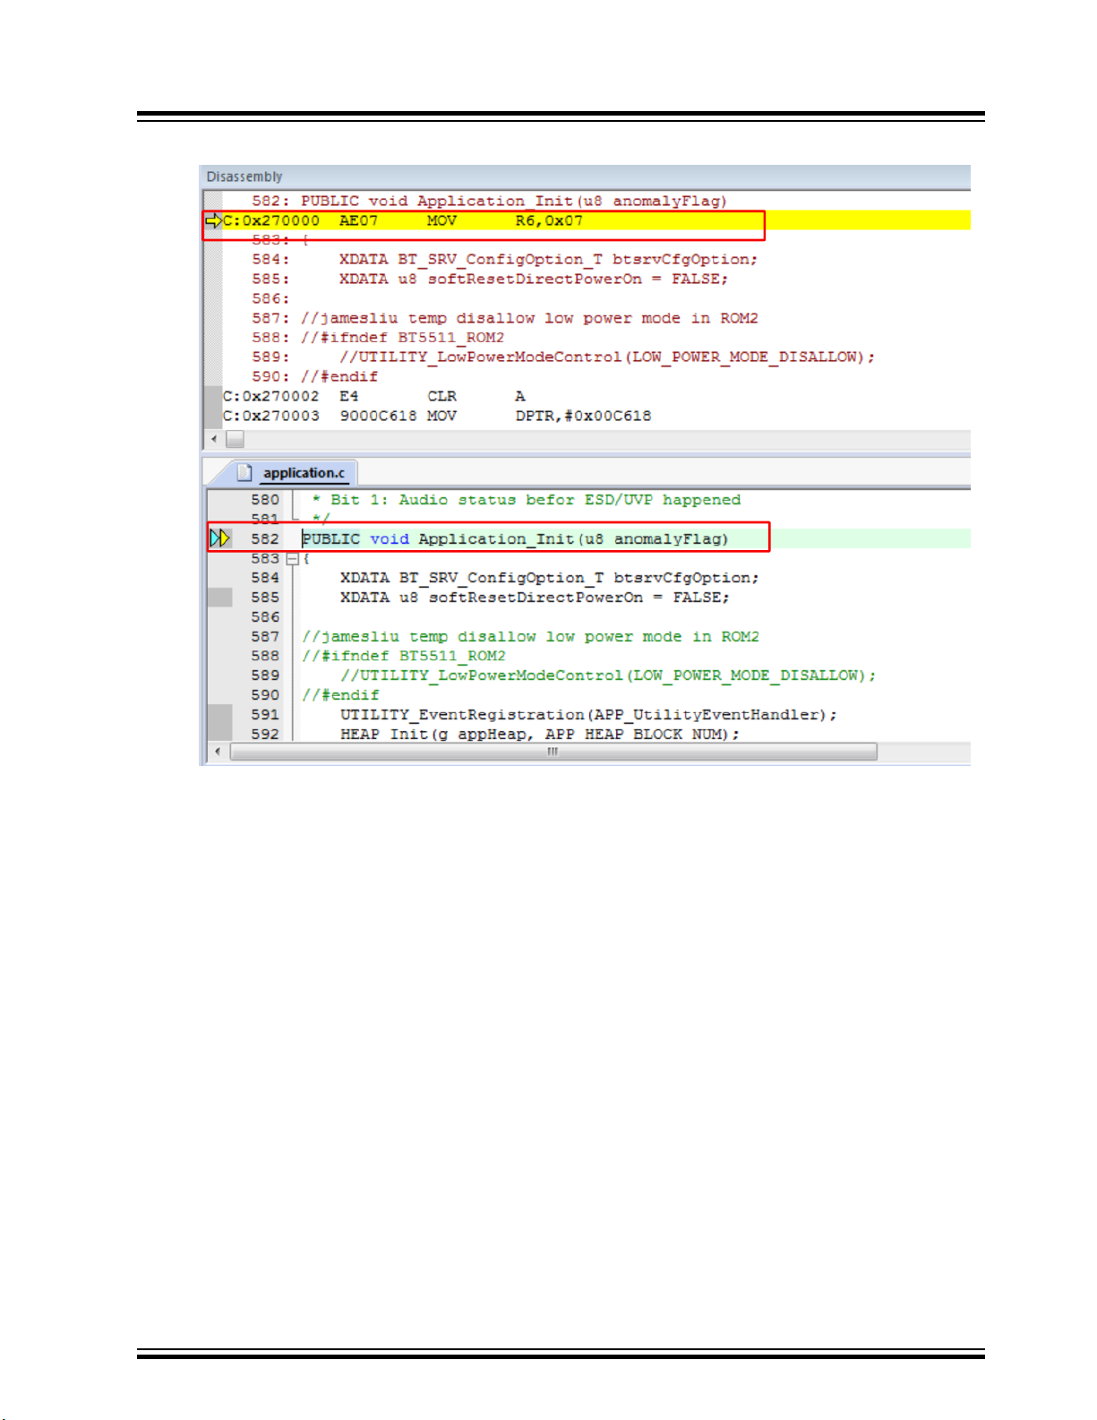Toggle breakpoint at gutter of line 592
The image size is (1097, 1420).
220,734
